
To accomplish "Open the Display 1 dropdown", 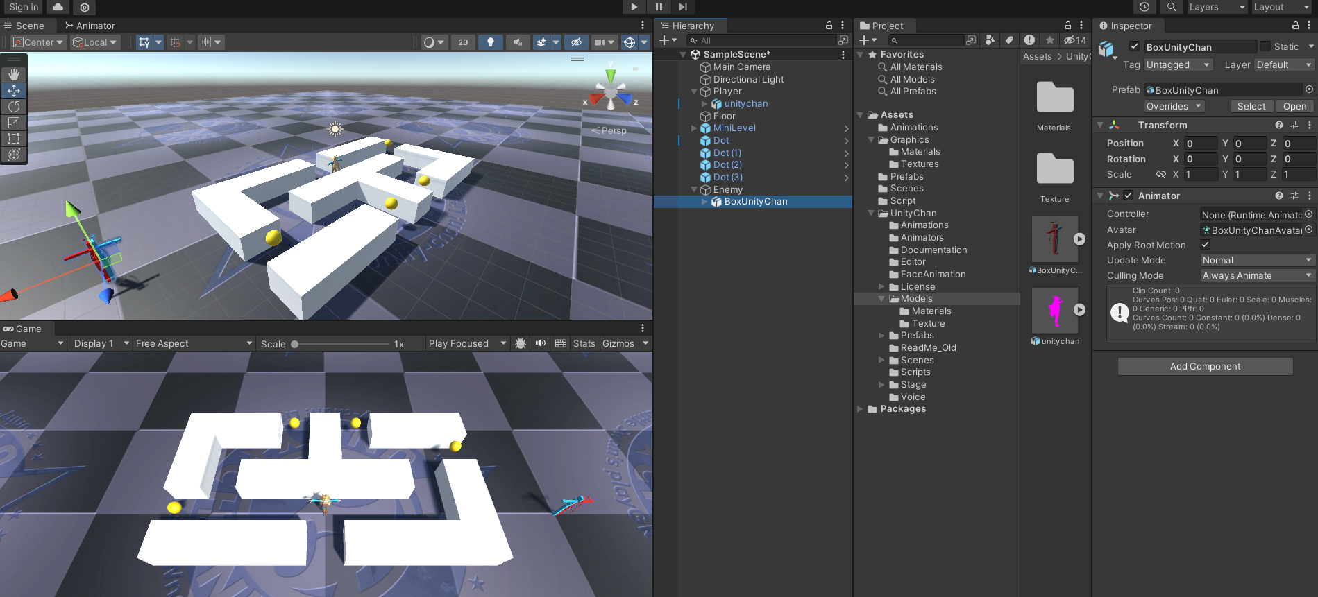I will (x=101, y=343).
